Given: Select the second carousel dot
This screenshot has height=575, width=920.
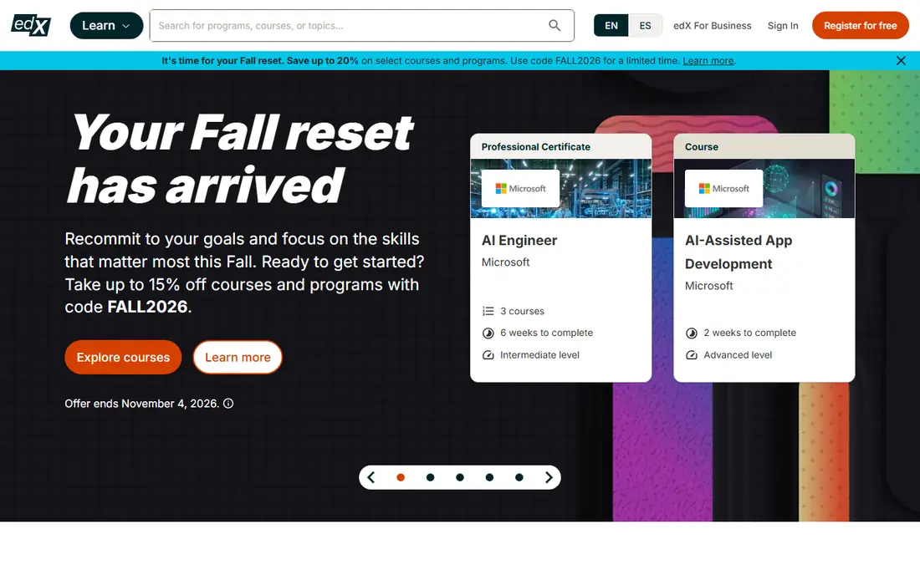Looking at the screenshot, I should 430,477.
